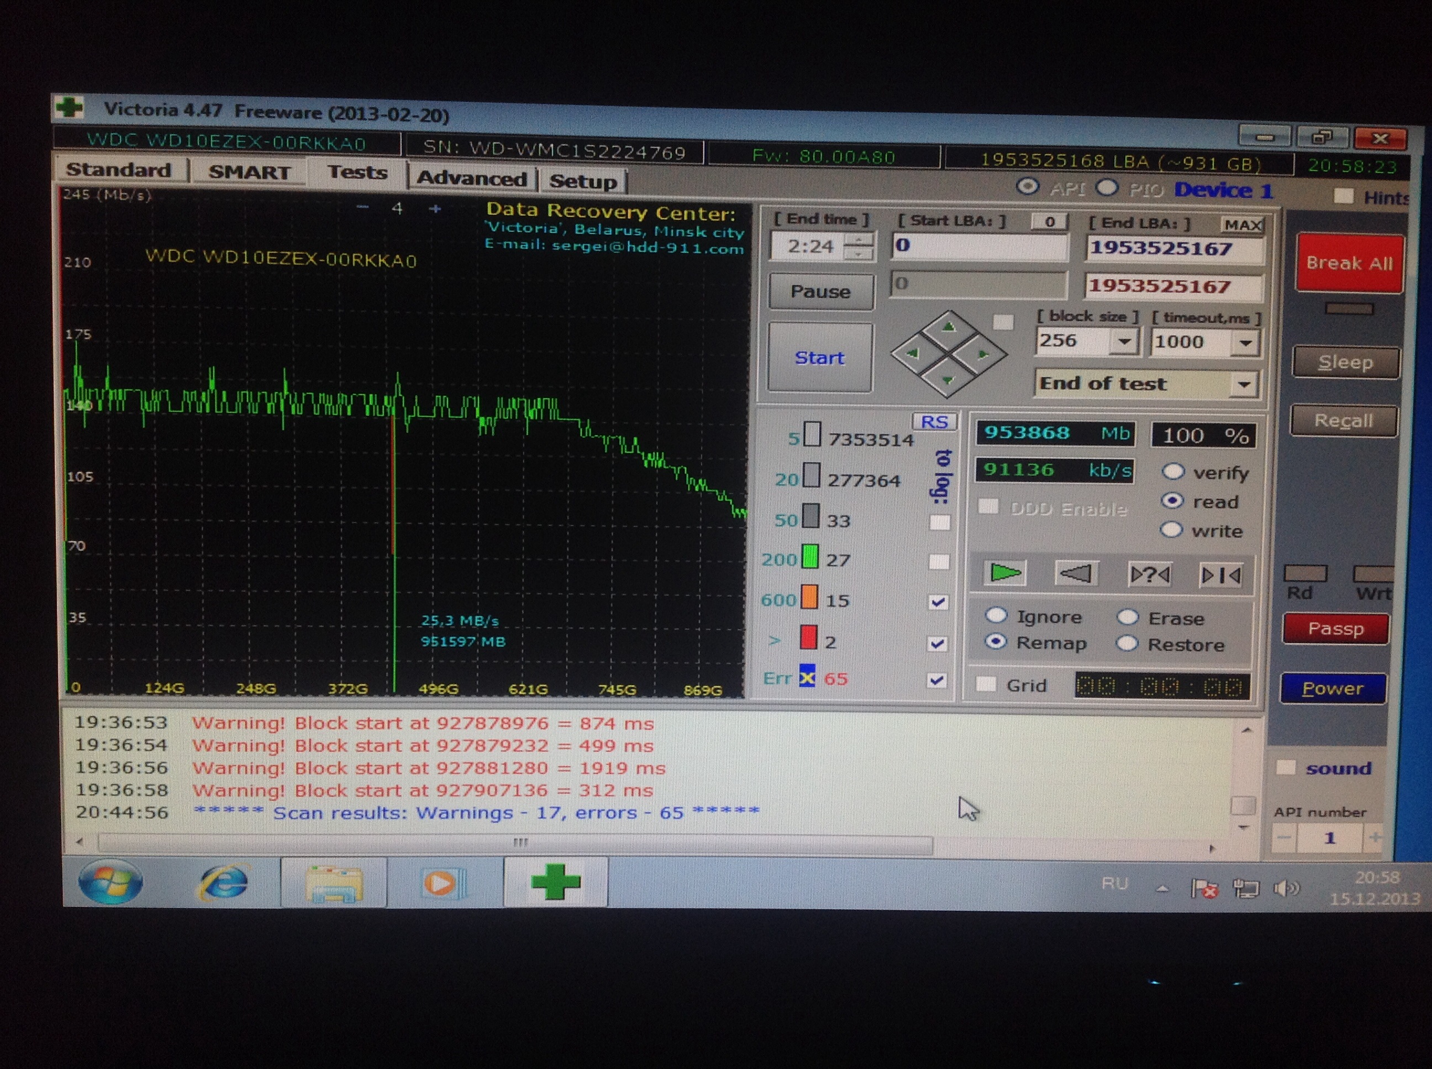Click the up arrow on the diamond navigation pad

click(x=949, y=327)
